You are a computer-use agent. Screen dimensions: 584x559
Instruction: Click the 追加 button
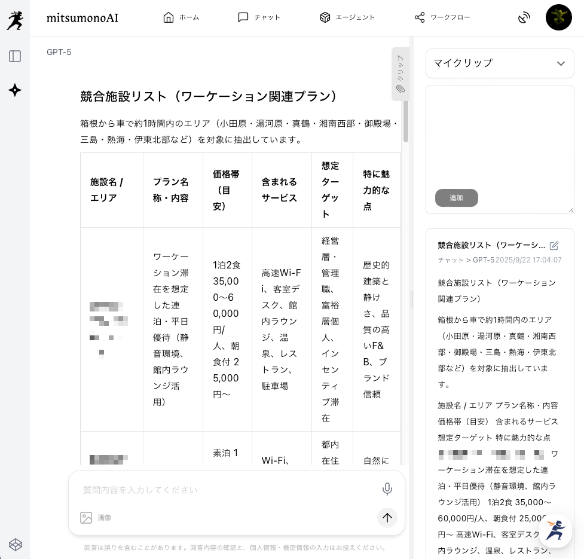456,198
